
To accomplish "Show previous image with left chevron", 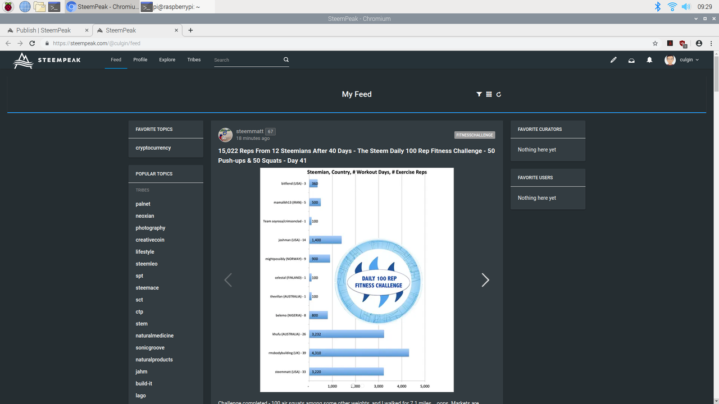I will pos(228,280).
